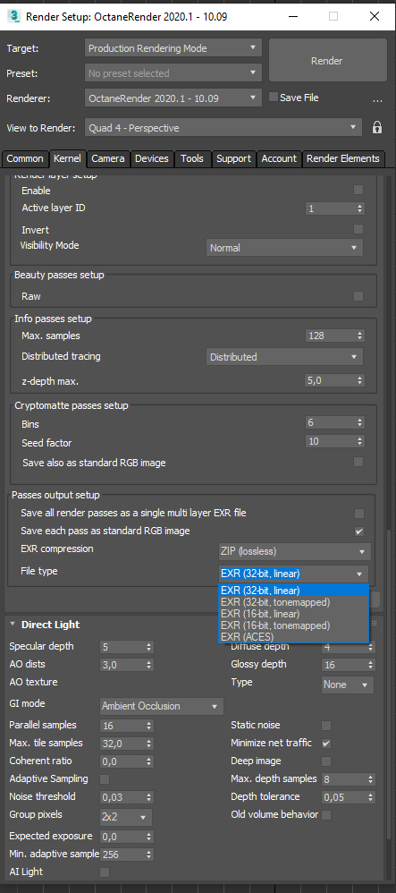396x893 pixels.
Task: Open the Preset dropdown
Action: pos(173,72)
